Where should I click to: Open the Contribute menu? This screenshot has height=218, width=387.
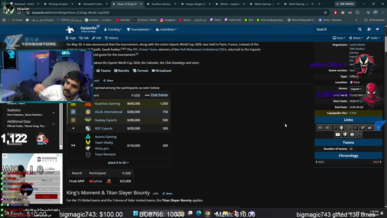(x=166, y=29)
